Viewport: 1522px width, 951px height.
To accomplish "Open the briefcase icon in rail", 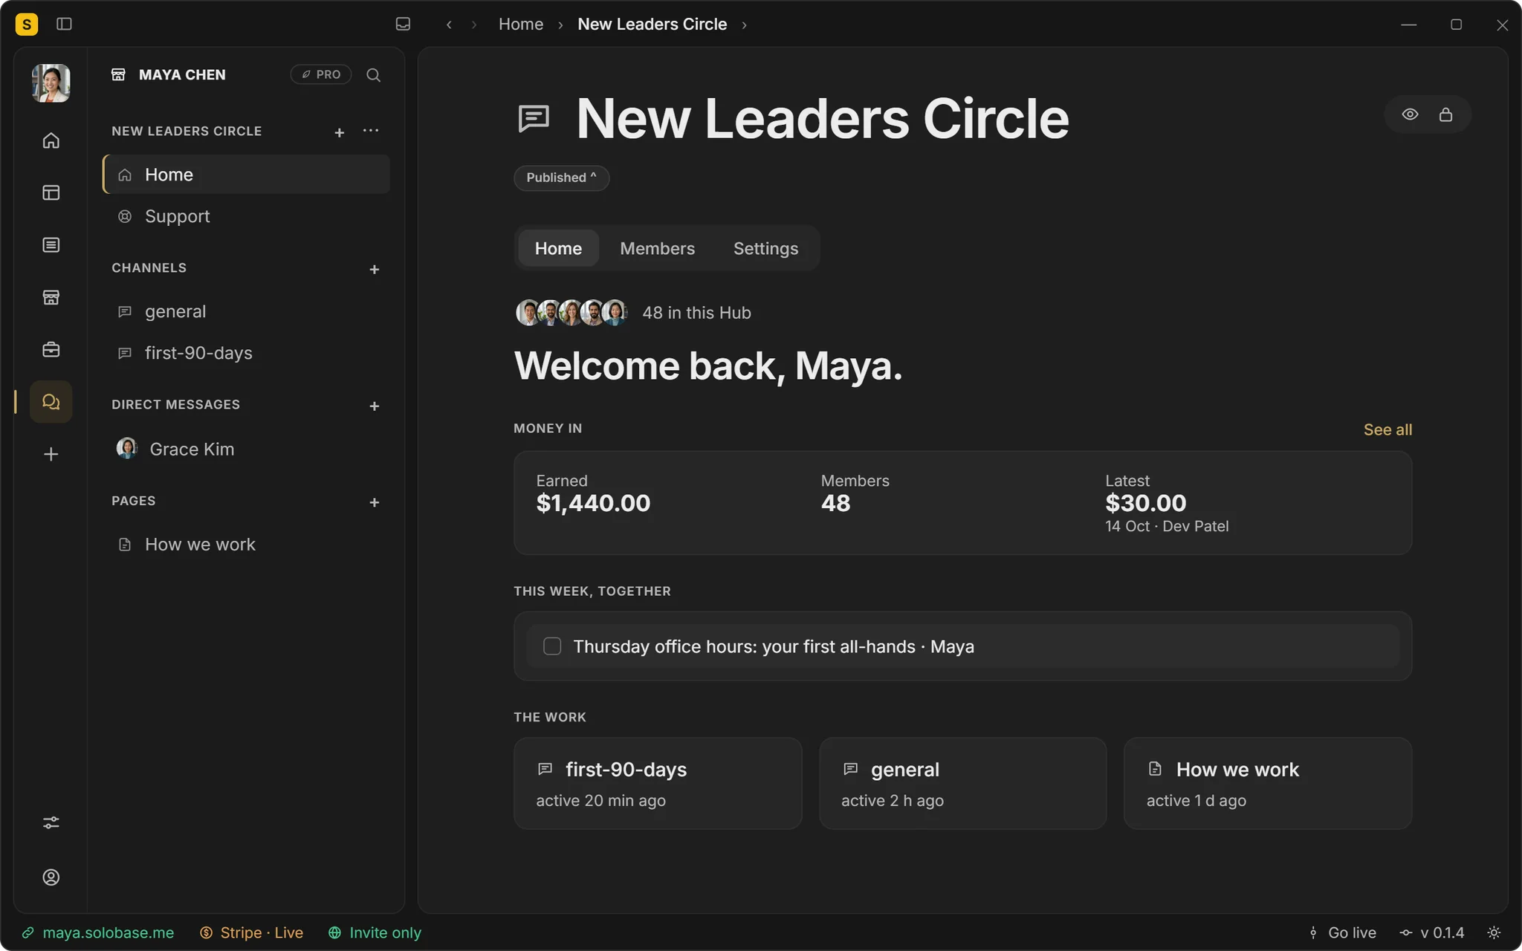I will (51, 349).
